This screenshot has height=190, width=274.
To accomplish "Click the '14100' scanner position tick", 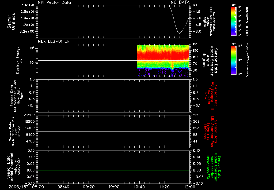I will [x=29, y=128].
